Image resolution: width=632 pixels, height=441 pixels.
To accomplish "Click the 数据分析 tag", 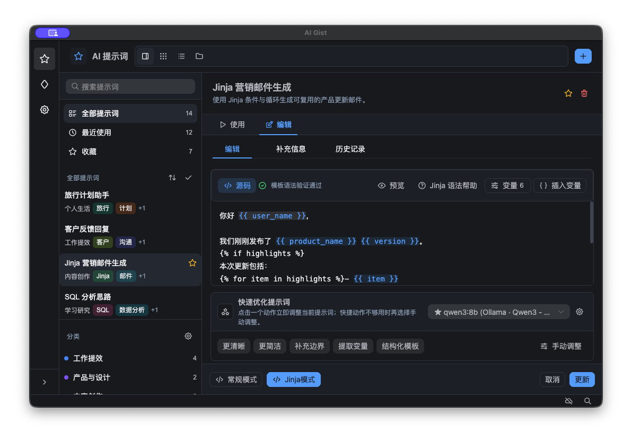I will point(132,310).
